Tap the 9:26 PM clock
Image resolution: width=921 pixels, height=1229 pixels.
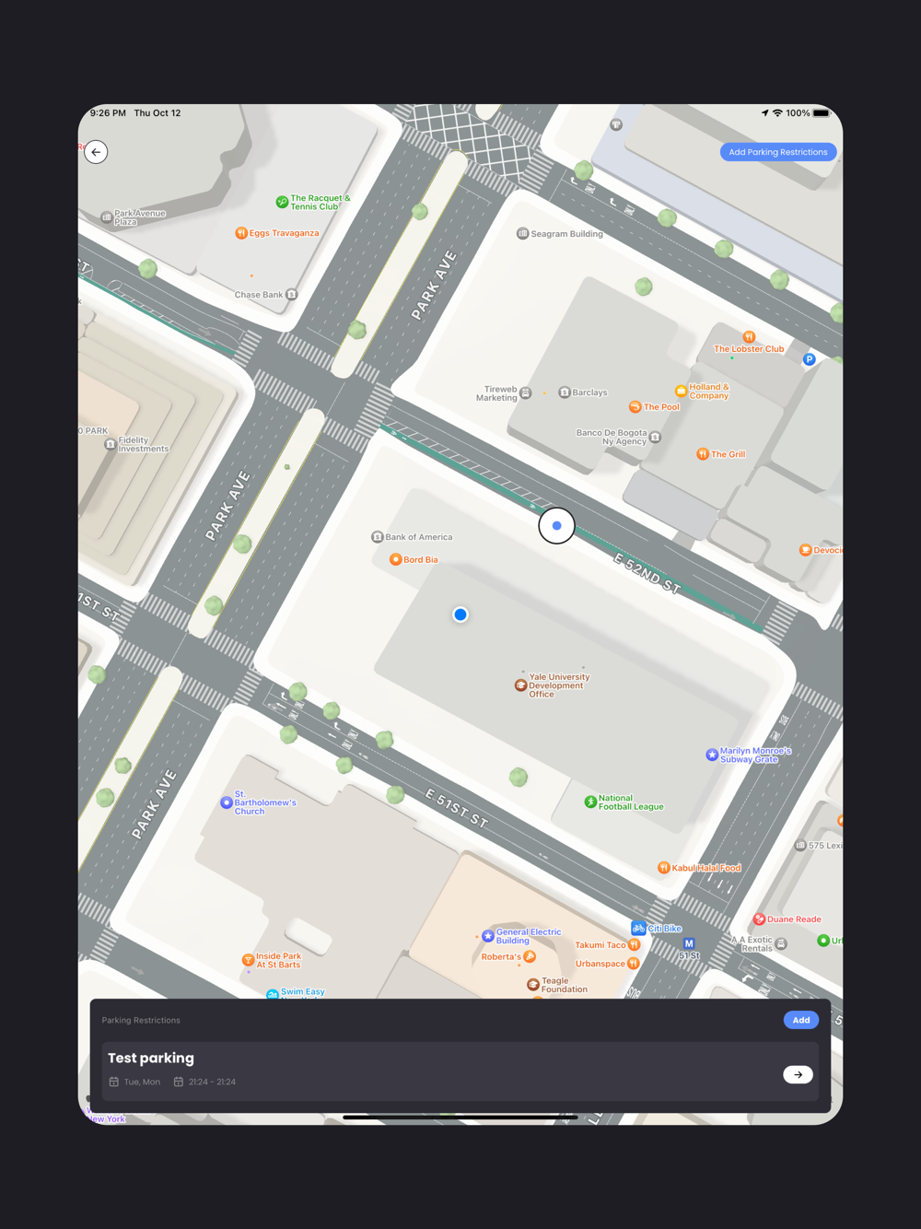[x=108, y=113]
